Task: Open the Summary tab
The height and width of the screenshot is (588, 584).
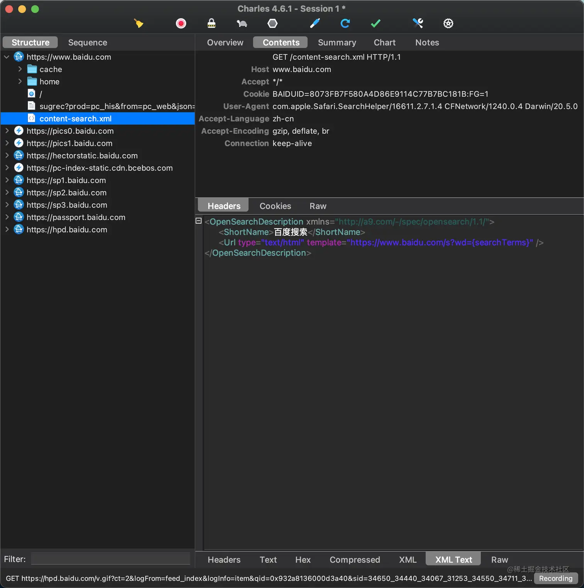Action: [x=337, y=42]
